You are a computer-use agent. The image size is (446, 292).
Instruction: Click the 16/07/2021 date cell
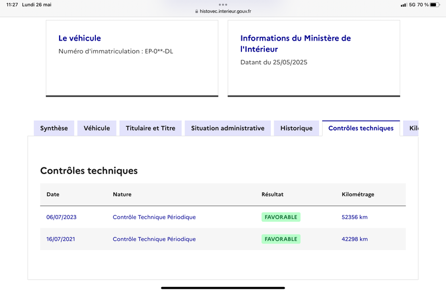61,239
